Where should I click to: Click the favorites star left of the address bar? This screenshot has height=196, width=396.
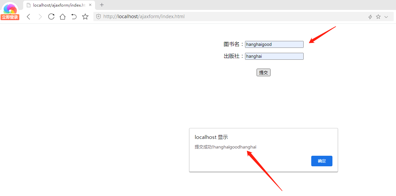coord(85,16)
